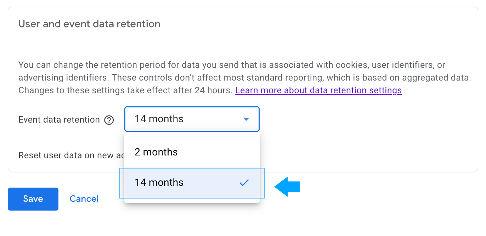
Task: Open Learn more about data retention settings
Action: click(x=318, y=90)
